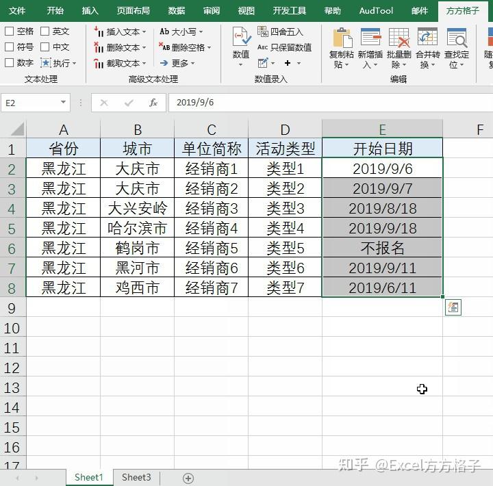
Task: Click the 四舍五入 rounding icon
Action: pos(263,31)
